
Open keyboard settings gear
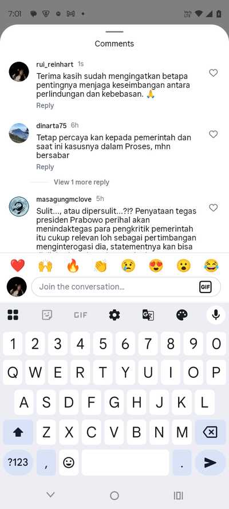coord(114,314)
